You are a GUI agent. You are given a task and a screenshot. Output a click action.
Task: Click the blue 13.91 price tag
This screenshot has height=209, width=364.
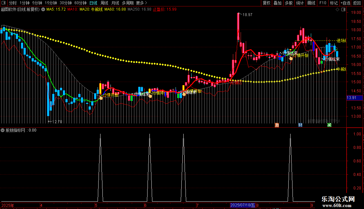354,98
